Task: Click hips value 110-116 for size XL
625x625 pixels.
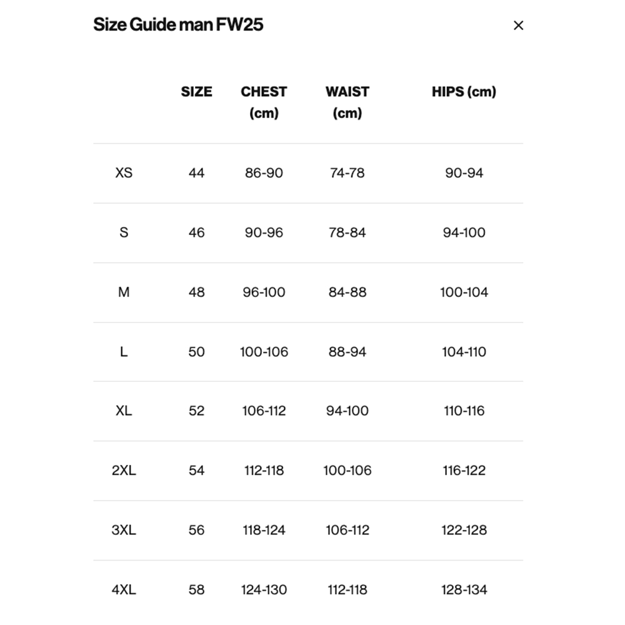Action: pos(464,411)
